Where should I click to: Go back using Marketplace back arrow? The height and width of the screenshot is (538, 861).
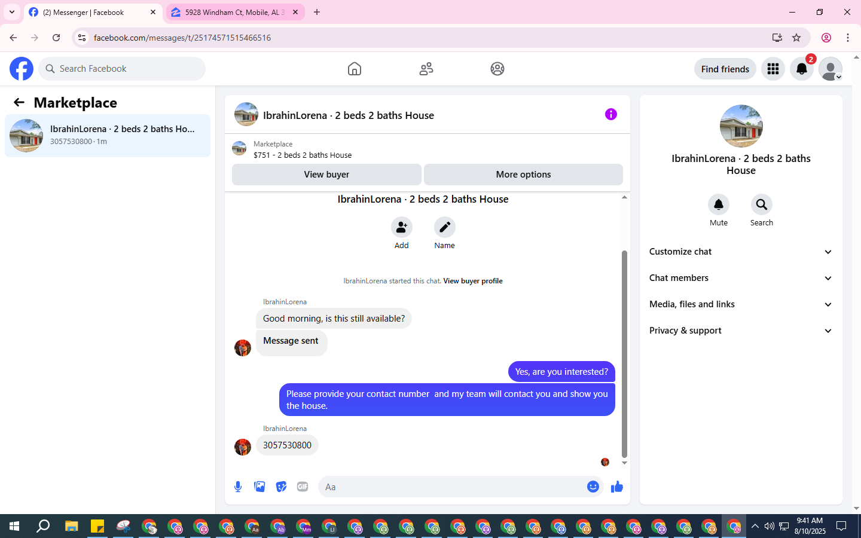point(19,102)
